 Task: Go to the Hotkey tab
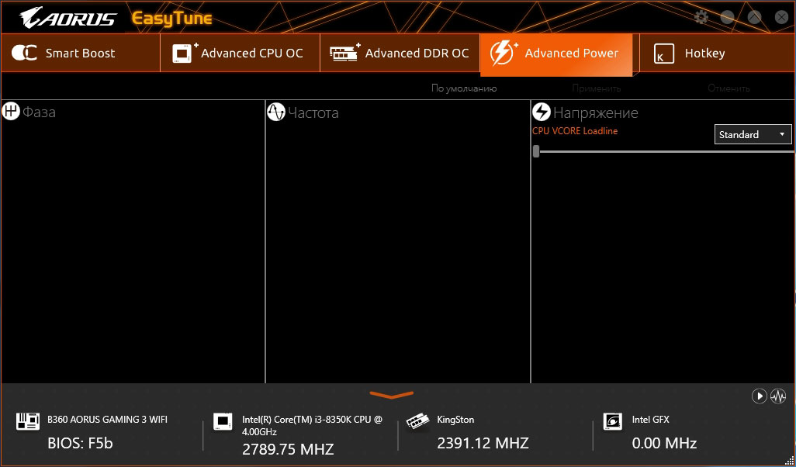tap(717, 54)
